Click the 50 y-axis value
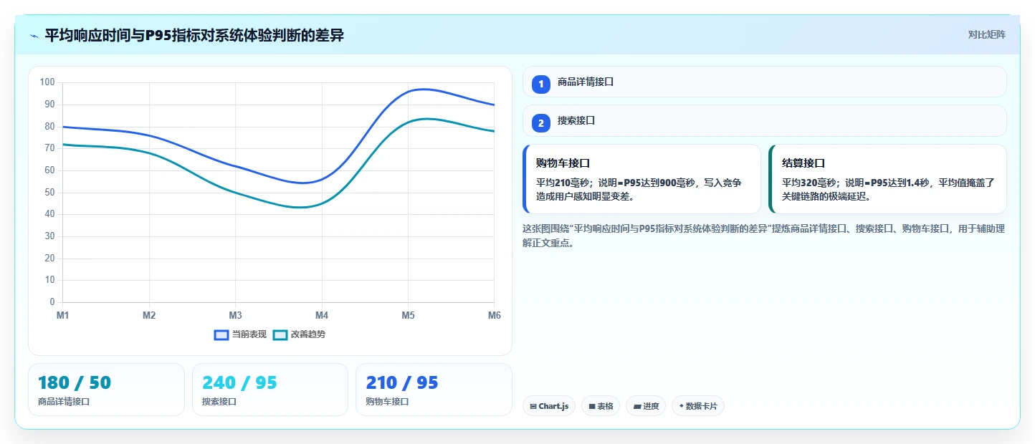The height and width of the screenshot is (444, 1035). [x=50, y=192]
